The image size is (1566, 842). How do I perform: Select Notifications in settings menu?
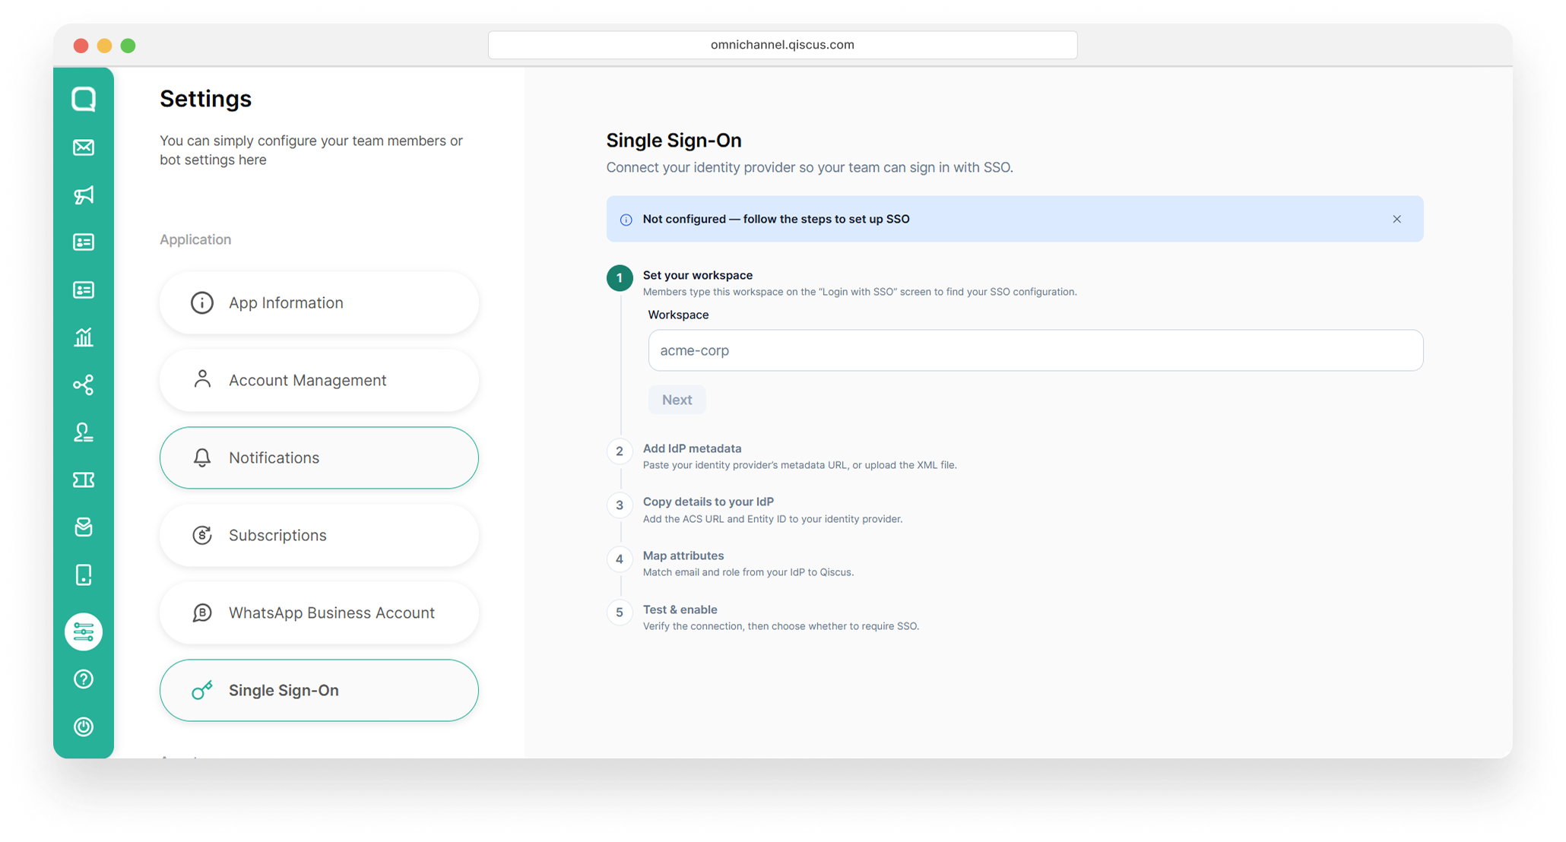[319, 457]
